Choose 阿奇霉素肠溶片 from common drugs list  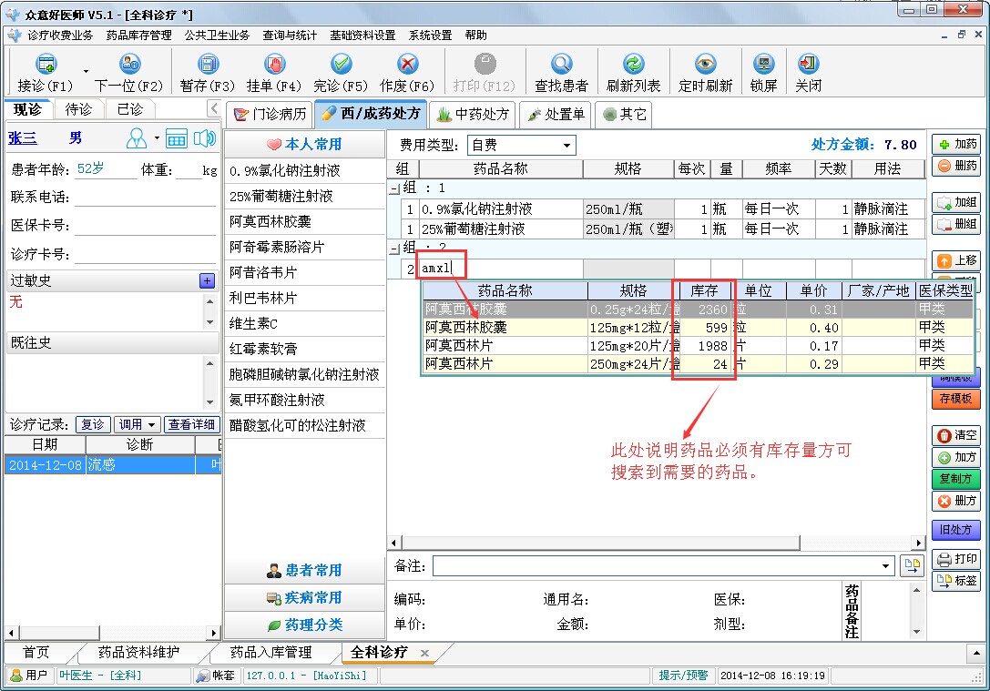304,248
